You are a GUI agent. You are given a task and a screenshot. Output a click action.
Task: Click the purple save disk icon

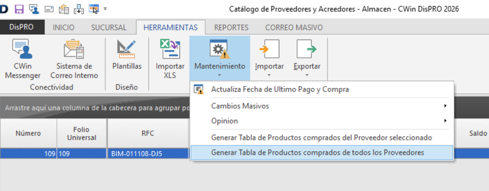click(19, 9)
